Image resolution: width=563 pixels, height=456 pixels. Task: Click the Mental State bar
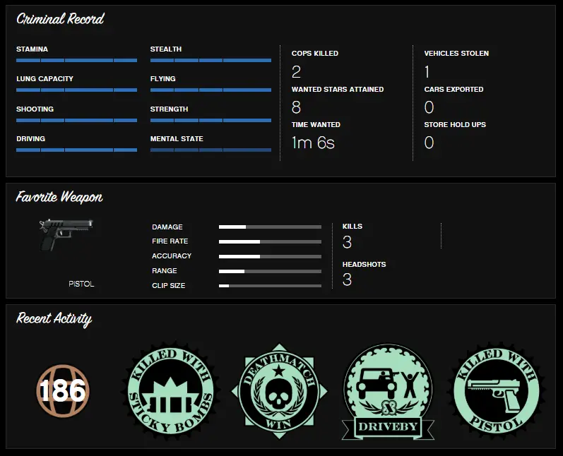(x=211, y=150)
